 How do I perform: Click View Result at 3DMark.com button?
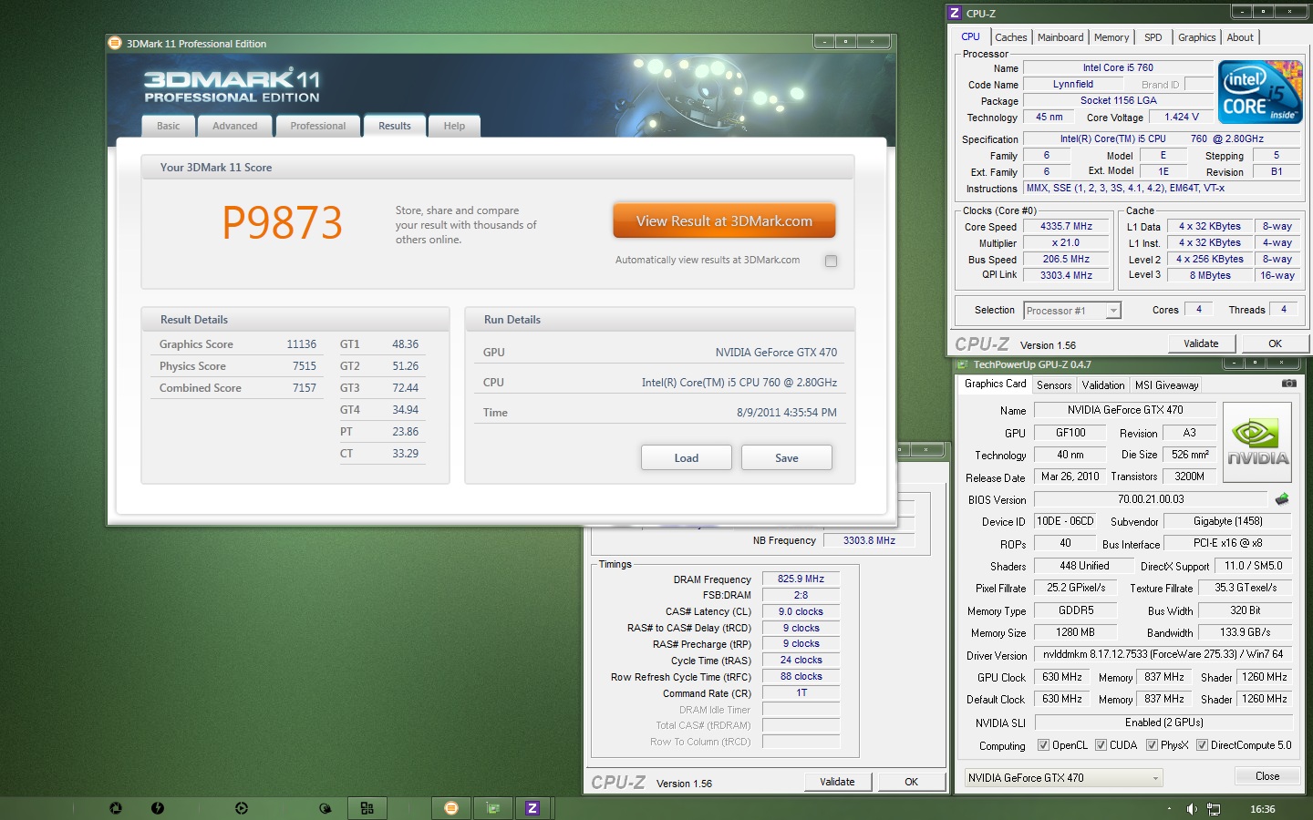724,221
